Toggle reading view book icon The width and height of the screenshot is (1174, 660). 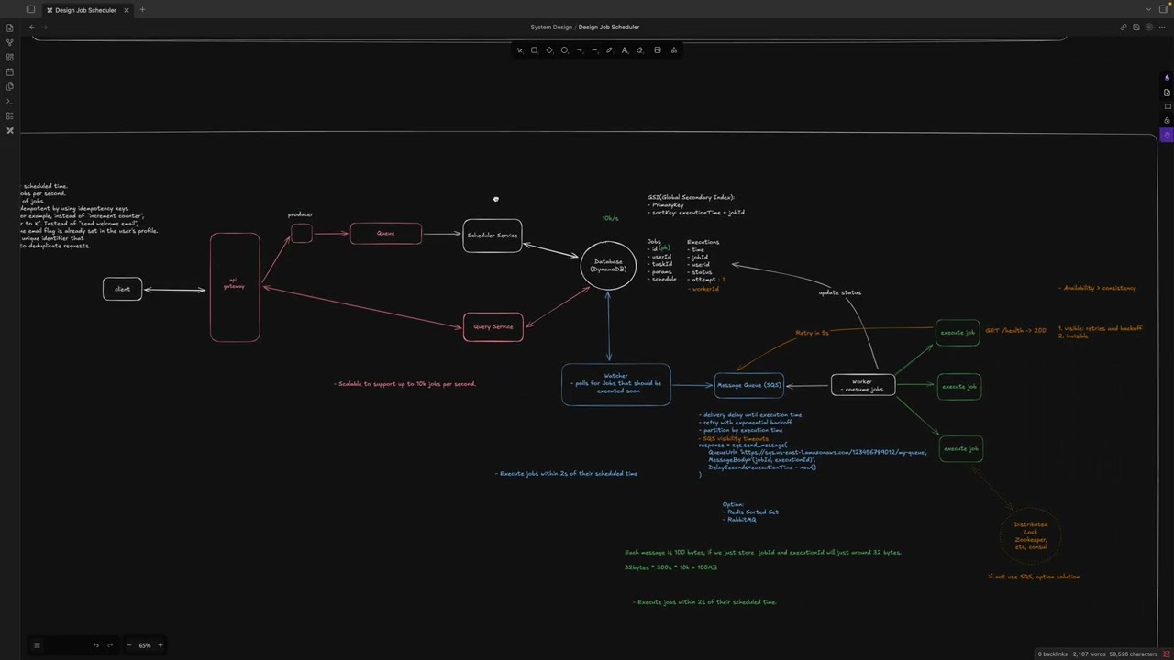tap(1167, 106)
